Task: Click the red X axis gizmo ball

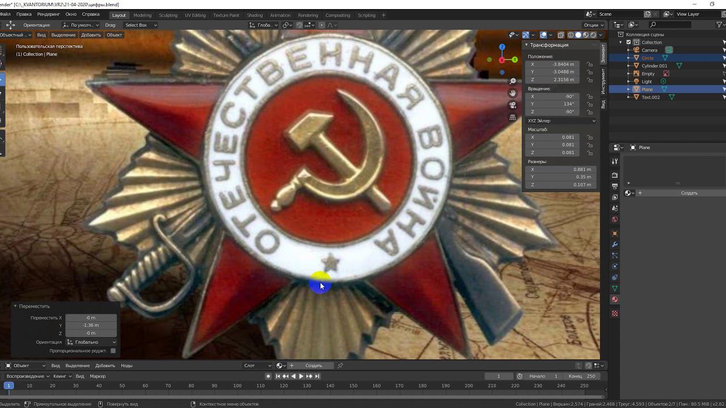Action: (501, 60)
